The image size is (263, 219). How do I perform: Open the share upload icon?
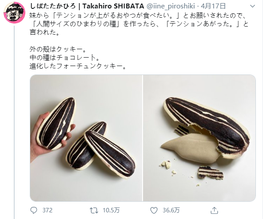click(x=214, y=210)
